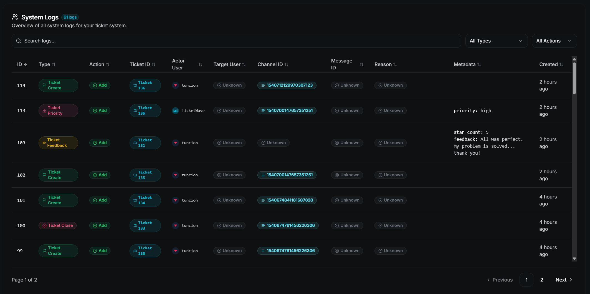Sort the Reason column
The height and width of the screenshot is (294, 590).
point(395,64)
